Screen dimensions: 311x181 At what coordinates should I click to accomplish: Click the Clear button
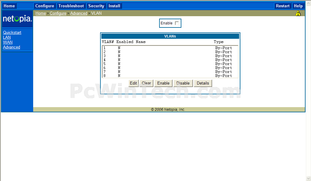pyautogui.click(x=146, y=83)
